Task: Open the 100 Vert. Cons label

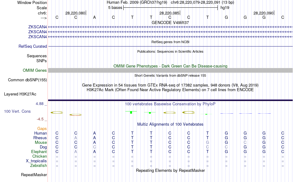Action: 17,111
